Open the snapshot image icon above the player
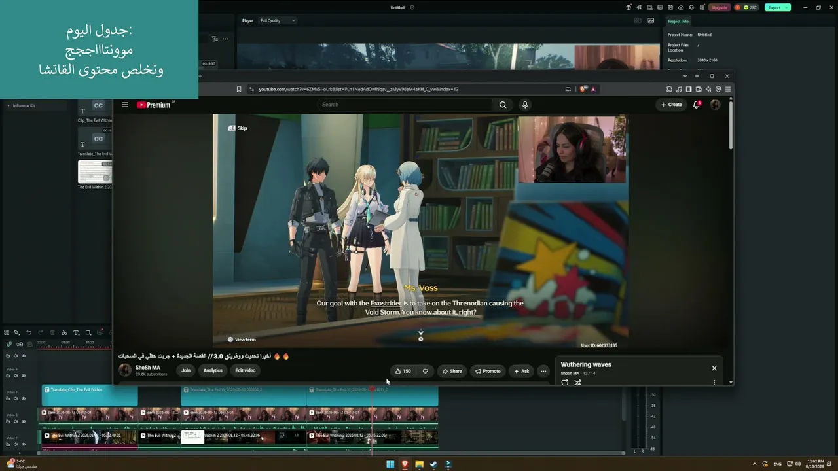 [x=651, y=20]
